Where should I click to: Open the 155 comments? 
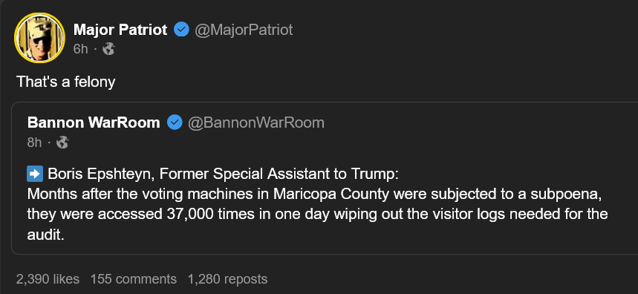coord(134,279)
